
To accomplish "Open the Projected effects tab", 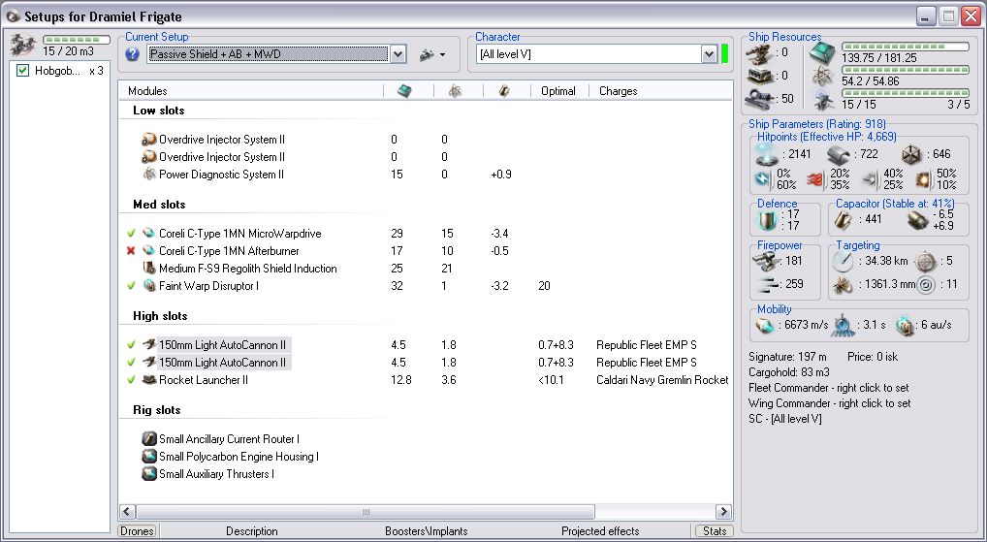I will 600,531.
